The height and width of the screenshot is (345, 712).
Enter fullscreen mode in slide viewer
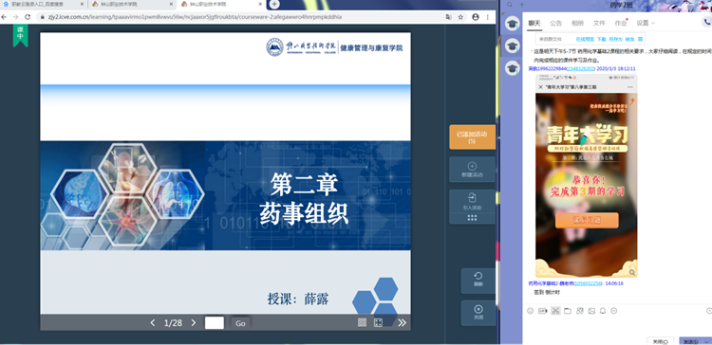coord(378,322)
